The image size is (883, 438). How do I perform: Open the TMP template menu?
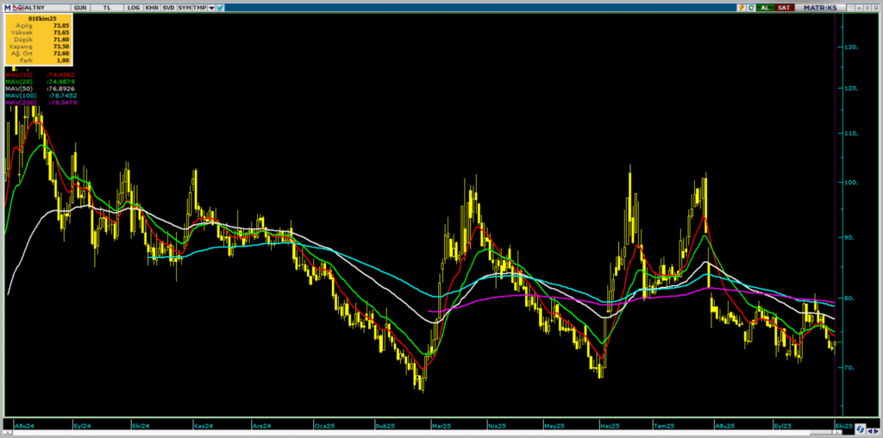pyautogui.click(x=199, y=7)
